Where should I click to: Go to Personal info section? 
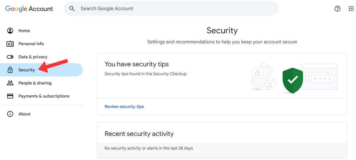[x=31, y=44]
